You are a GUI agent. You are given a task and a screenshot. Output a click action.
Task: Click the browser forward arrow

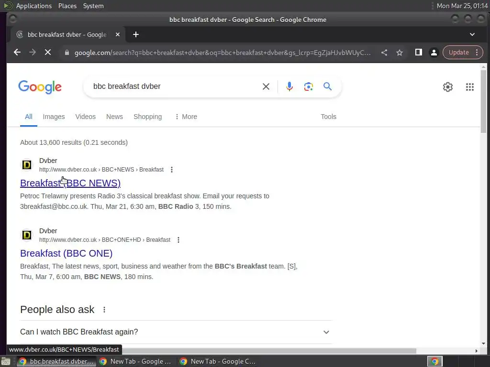tap(33, 53)
